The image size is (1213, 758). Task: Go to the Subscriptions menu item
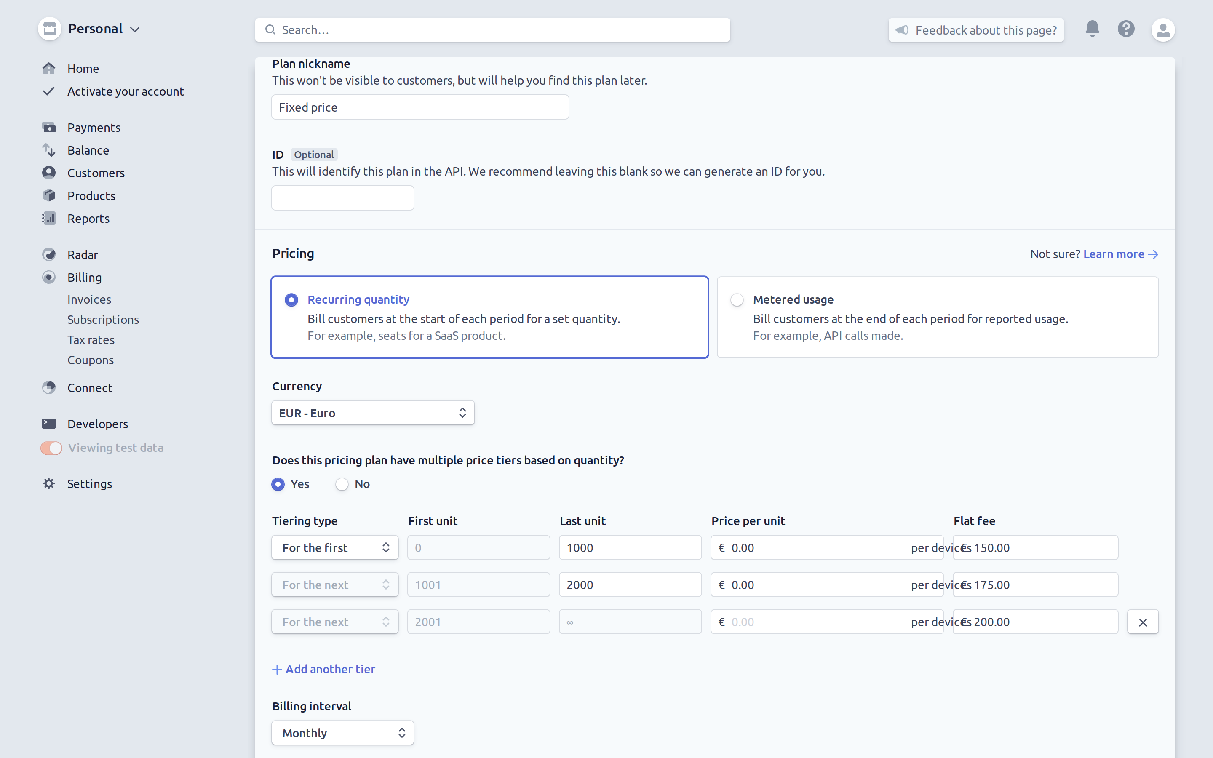pyautogui.click(x=103, y=319)
